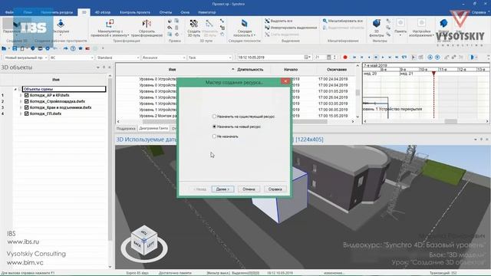
Task: Expand the Коттедж_Стройплощадка.dwfx tree node
Action: click(21, 101)
